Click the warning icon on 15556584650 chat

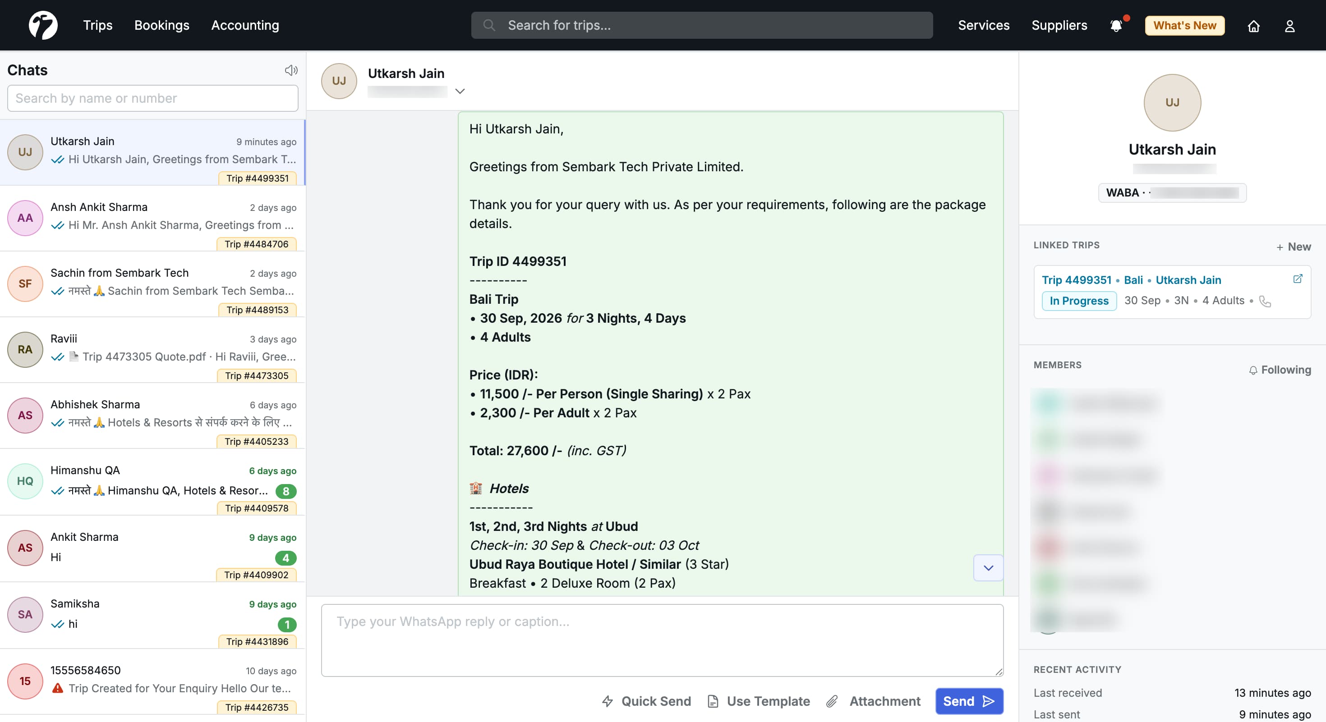pos(58,688)
